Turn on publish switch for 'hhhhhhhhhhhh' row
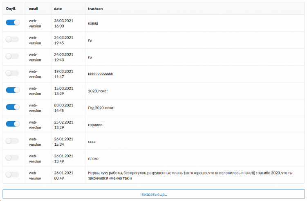 pyautogui.click(x=12, y=73)
